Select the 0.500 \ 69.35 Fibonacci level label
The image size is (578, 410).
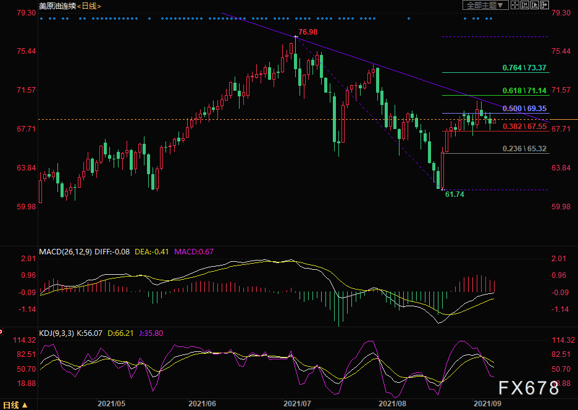click(x=524, y=109)
